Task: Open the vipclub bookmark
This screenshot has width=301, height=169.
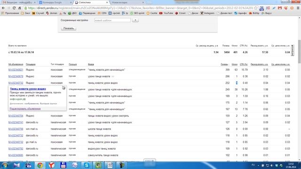Action: tap(114, 13)
